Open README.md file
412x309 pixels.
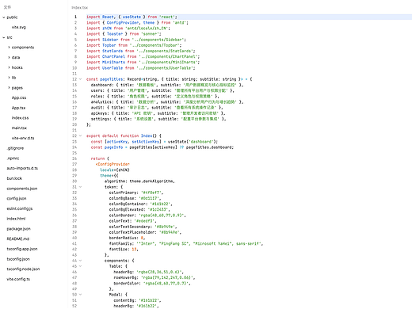pyautogui.click(x=18, y=238)
